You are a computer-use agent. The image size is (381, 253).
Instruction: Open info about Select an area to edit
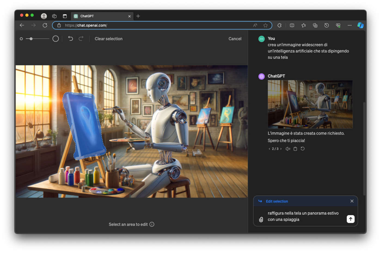pyautogui.click(x=152, y=224)
